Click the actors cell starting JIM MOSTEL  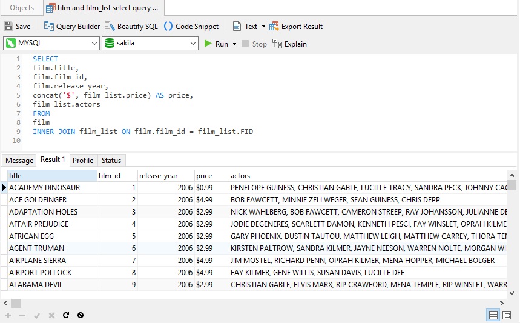click(x=368, y=261)
